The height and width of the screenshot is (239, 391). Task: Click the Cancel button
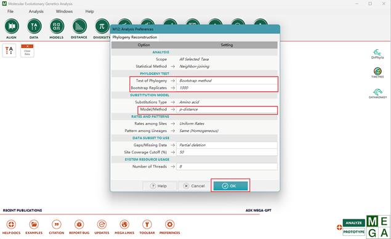[x=194, y=186]
